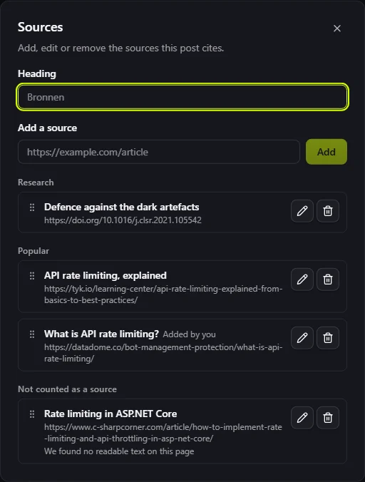
Task: Grab drag handle of Defence against dark artefacts
Action: 32,207
